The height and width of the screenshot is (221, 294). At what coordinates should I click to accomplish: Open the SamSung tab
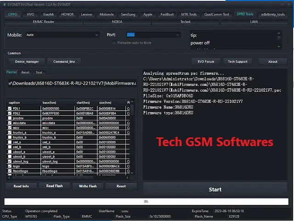pos(128,14)
